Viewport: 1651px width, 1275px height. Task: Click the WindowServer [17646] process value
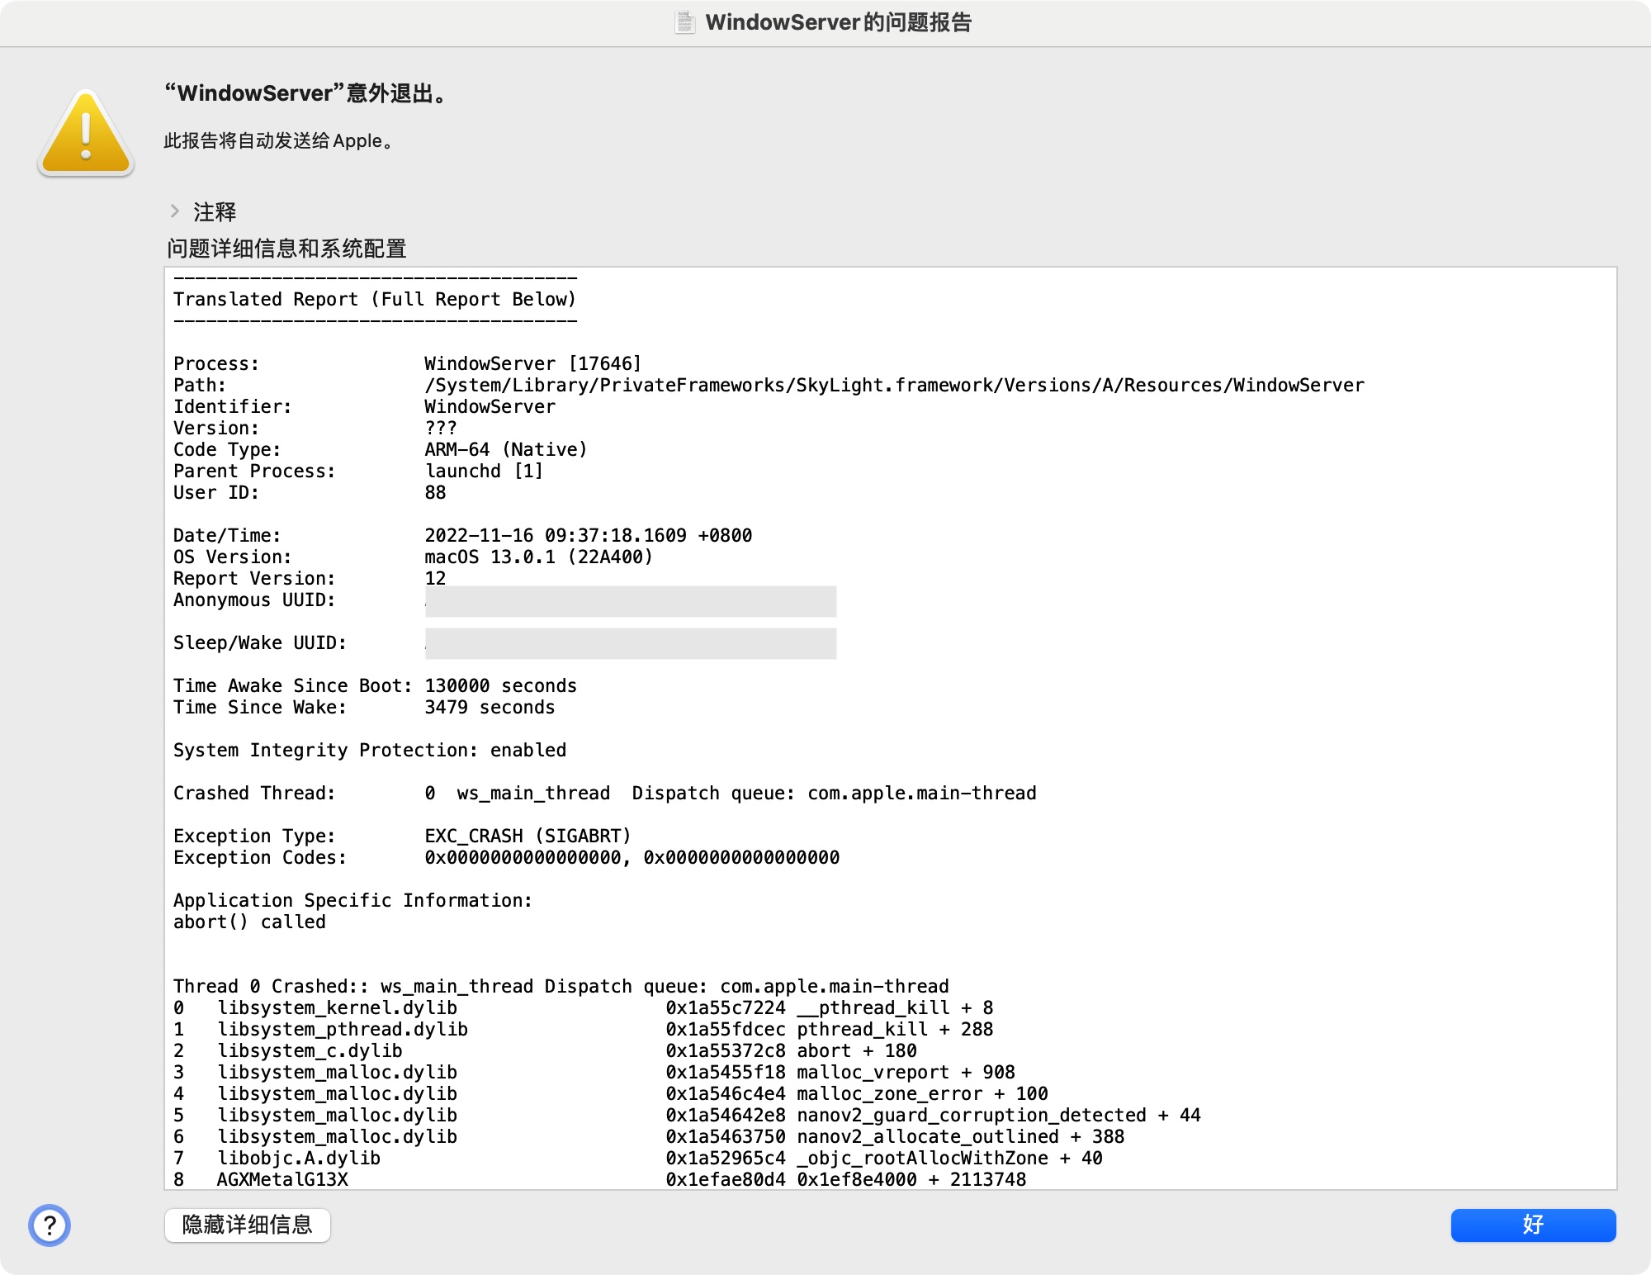click(x=532, y=363)
